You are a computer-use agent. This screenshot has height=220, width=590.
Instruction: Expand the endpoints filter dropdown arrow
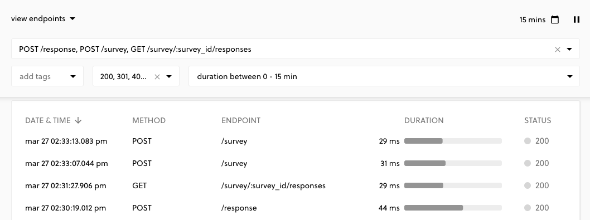(x=569, y=49)
